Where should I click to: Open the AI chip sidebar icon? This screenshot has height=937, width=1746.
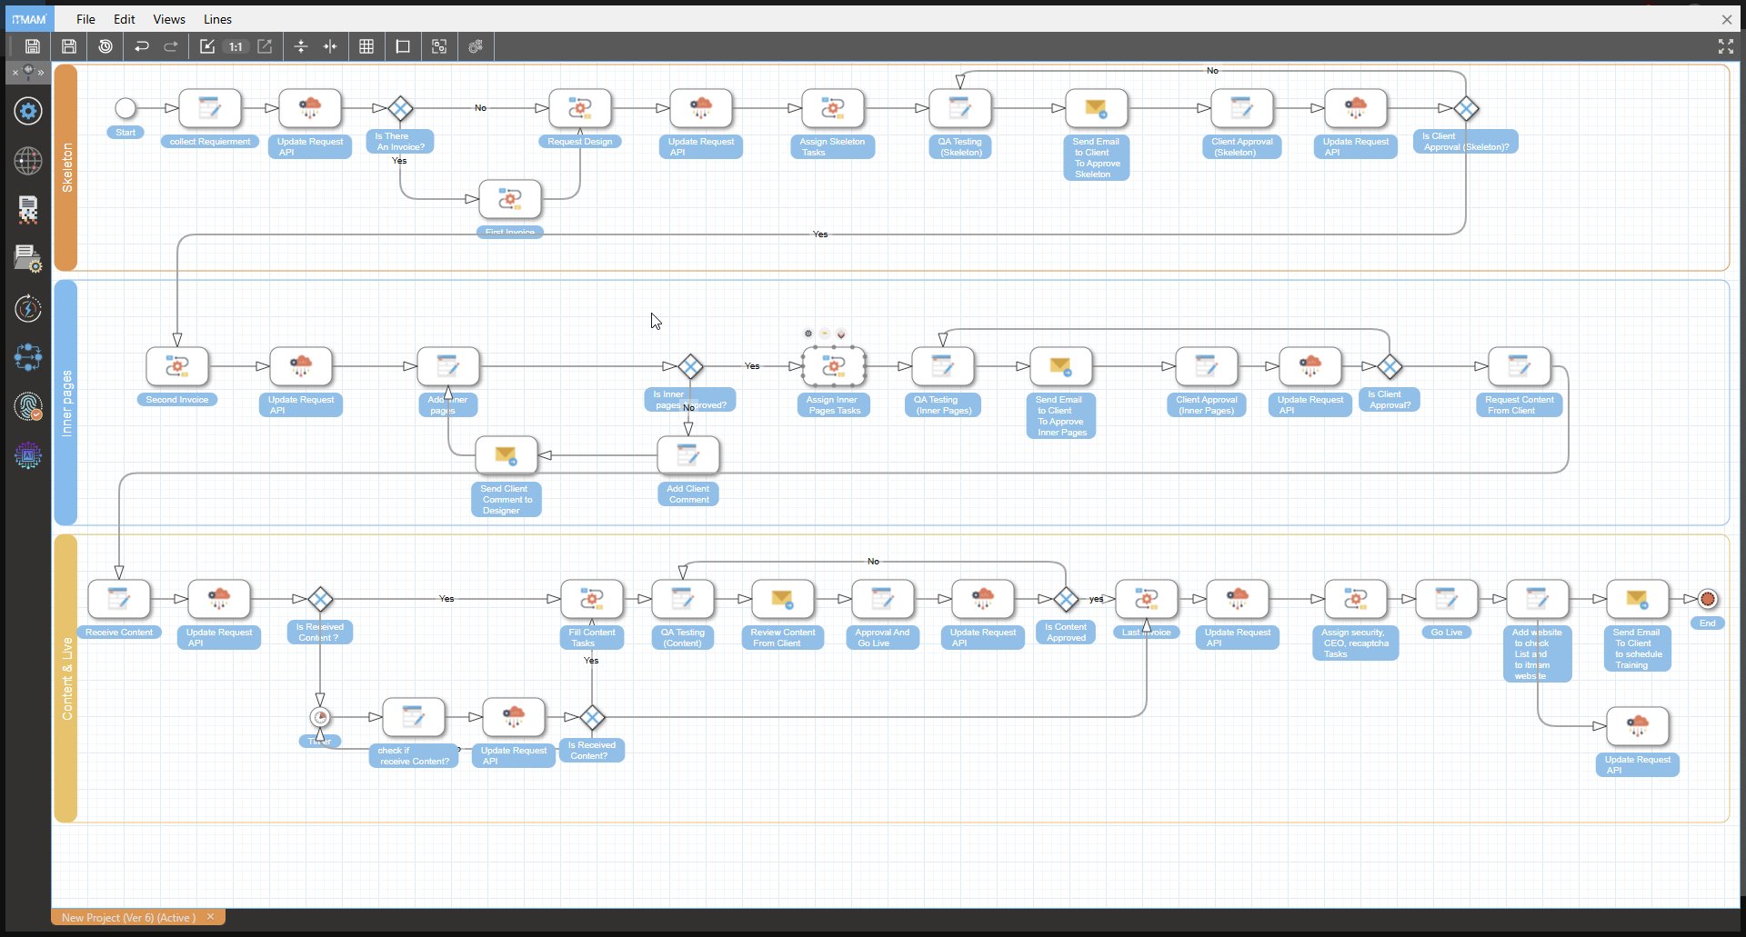coord(28,455)
